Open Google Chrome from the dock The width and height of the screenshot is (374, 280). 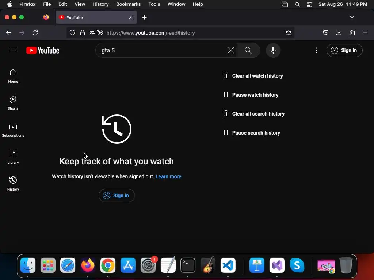(x=108, y=265)
